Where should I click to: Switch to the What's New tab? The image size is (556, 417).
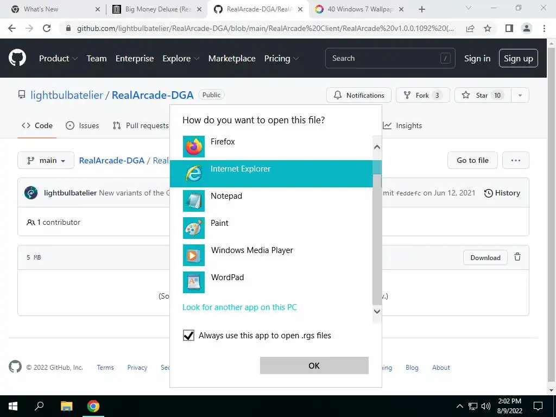pyautogui.click(x=55, y=9)
